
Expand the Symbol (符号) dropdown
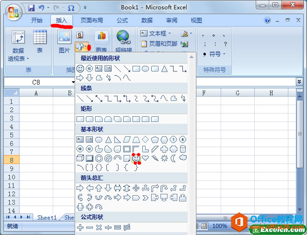pyautogui.click(x=224, y=54)
